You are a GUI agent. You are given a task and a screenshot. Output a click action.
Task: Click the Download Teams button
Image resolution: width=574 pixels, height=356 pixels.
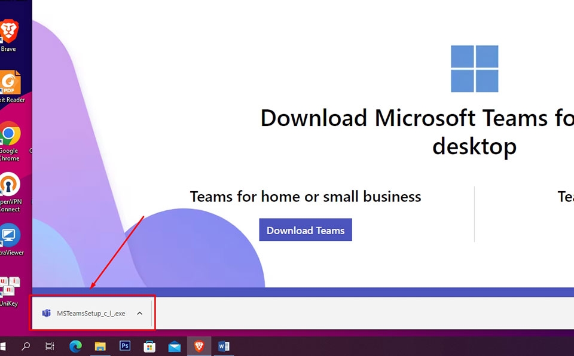[306, 230]
